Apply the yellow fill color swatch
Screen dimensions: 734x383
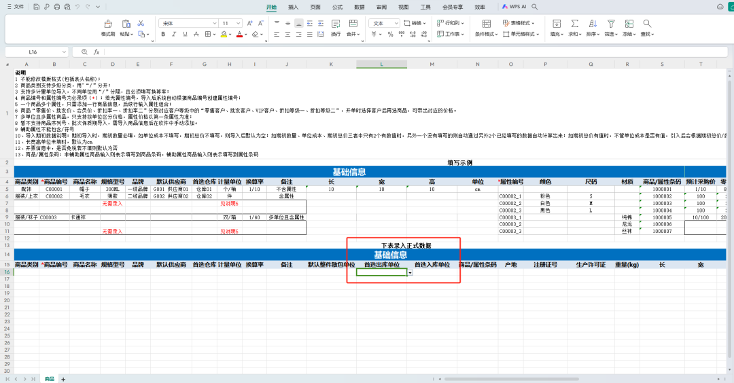tap(224, 34)
